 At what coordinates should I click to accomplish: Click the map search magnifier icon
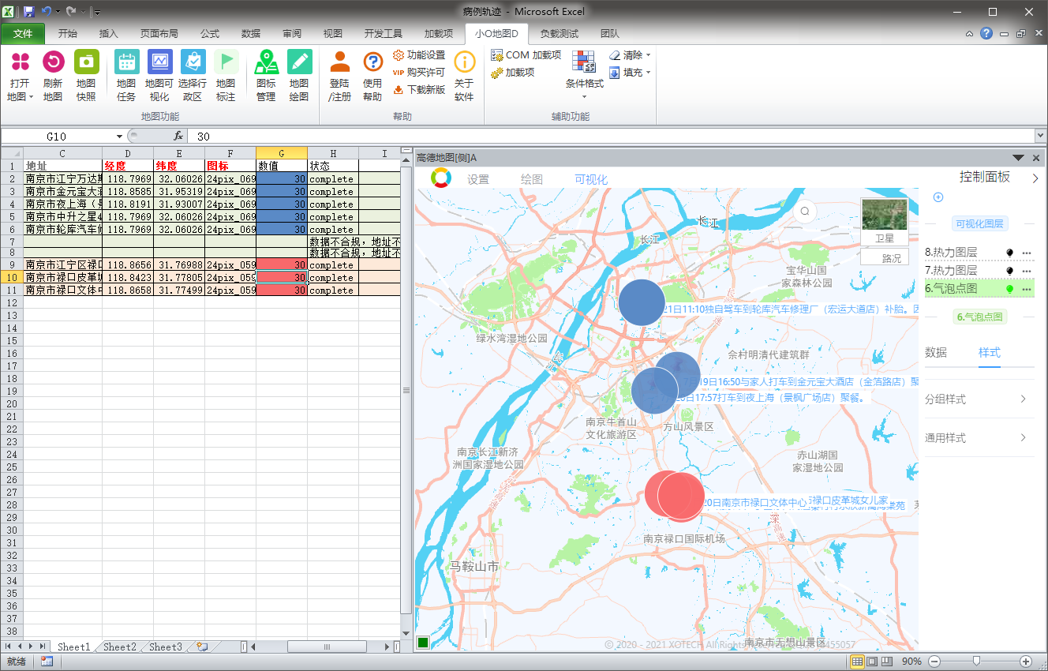pos(805,211)
